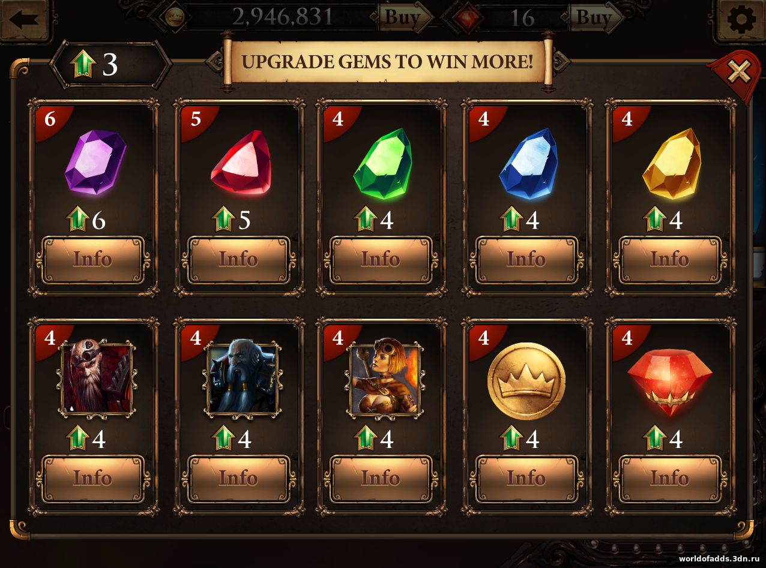The image size is (766, 568).
Task: Choose the goggles woman portrait
Action: click(385, 378)
